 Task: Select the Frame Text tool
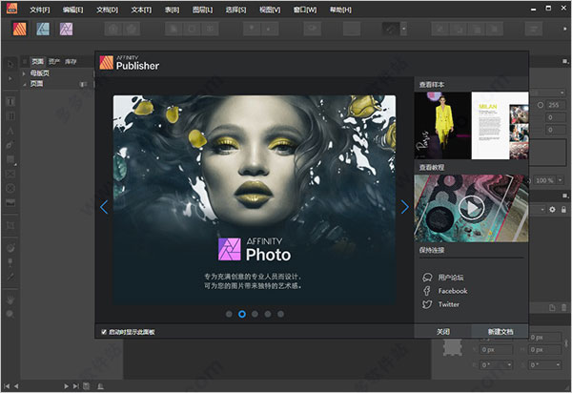pos(10,102)
